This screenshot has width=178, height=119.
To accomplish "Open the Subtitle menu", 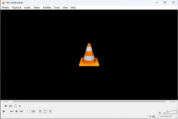I will 47,8.
